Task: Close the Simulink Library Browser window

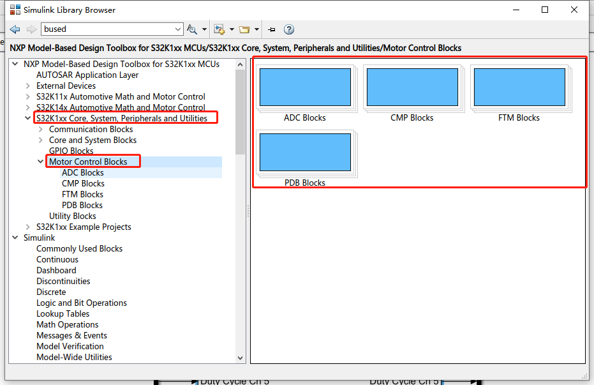Action: [574, 10]
